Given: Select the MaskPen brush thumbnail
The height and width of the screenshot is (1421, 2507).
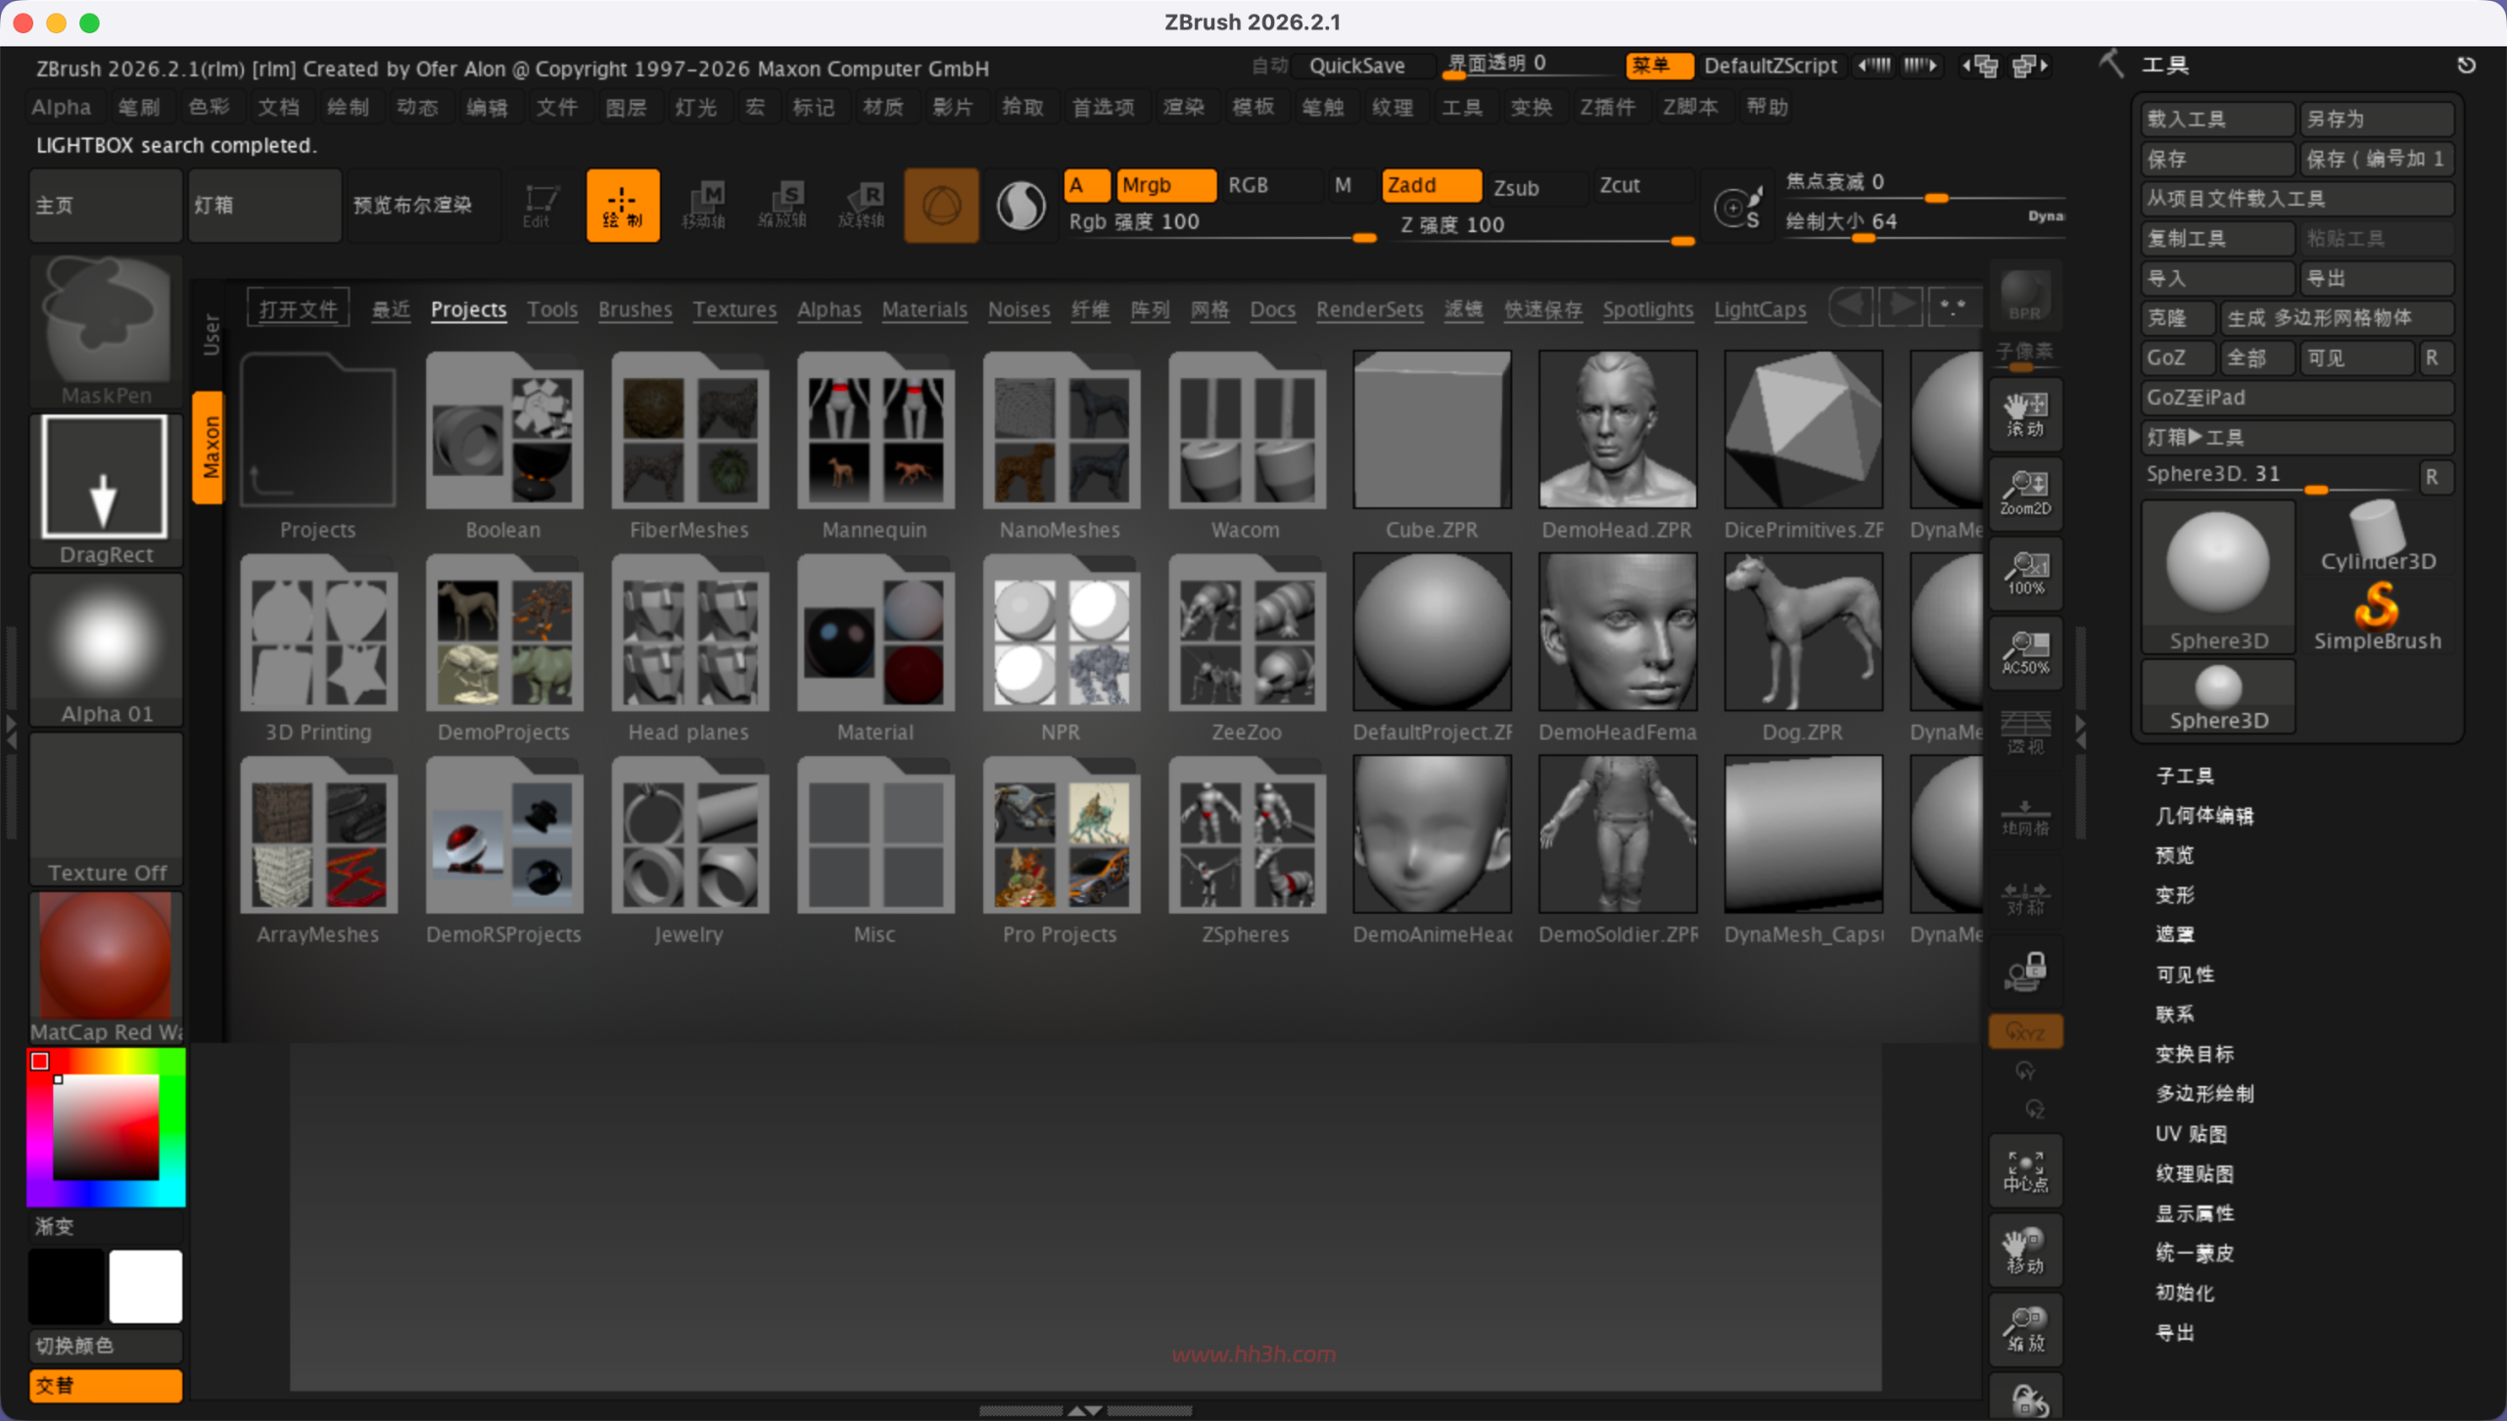Looking at the screenshot, I should coord(106,331).
